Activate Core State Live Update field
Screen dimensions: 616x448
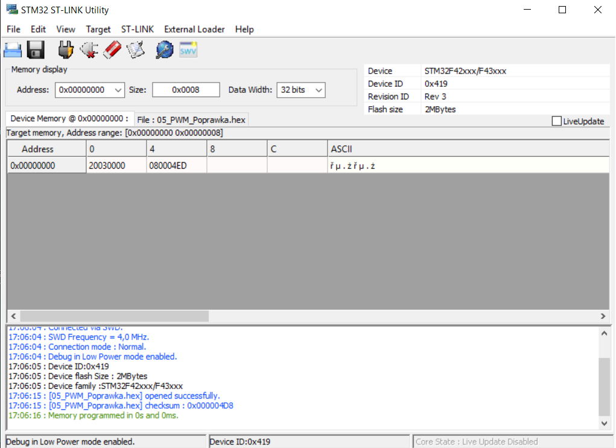513,441
